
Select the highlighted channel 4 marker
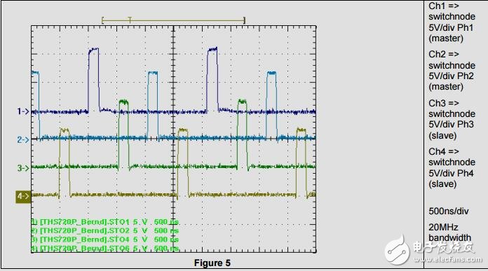click(23, 196)
